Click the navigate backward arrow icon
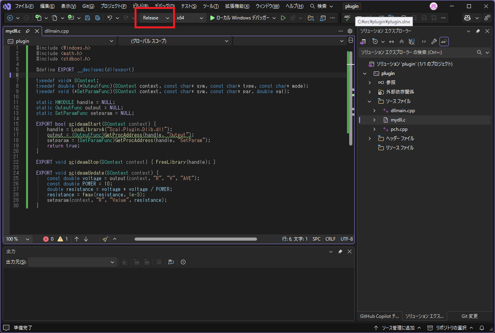The height and width of the screenshot is (333, 495). click(x=10, y=18)
